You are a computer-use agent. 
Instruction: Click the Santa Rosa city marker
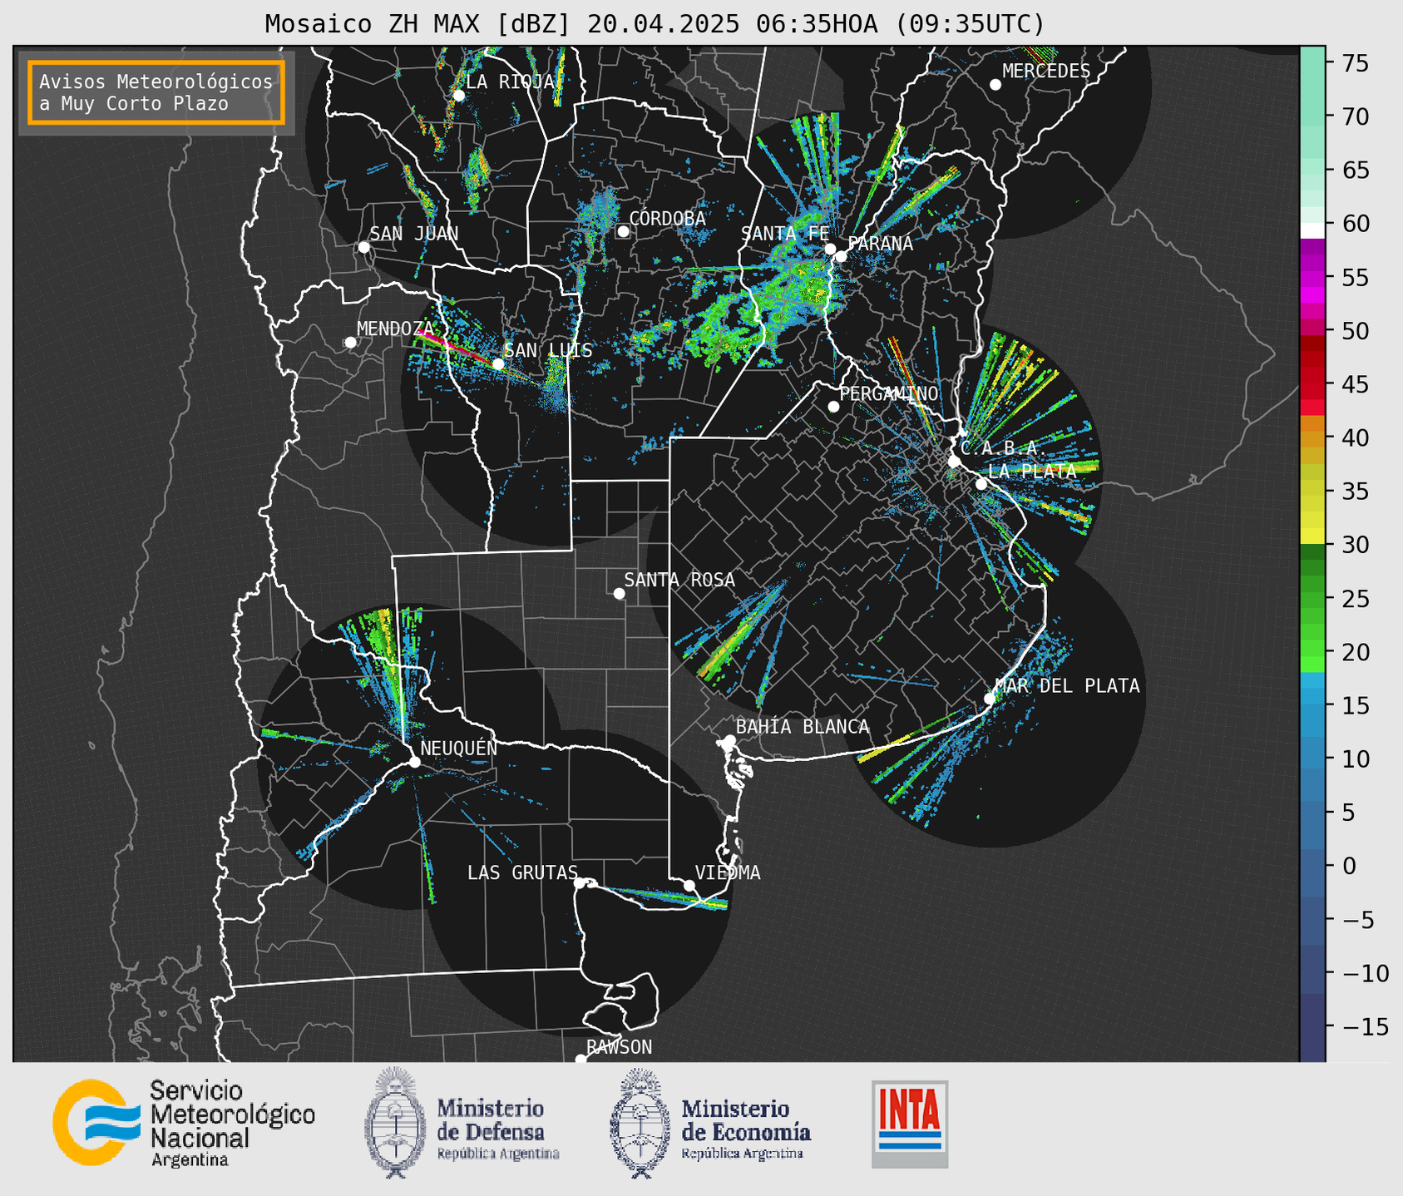(619, 593)
